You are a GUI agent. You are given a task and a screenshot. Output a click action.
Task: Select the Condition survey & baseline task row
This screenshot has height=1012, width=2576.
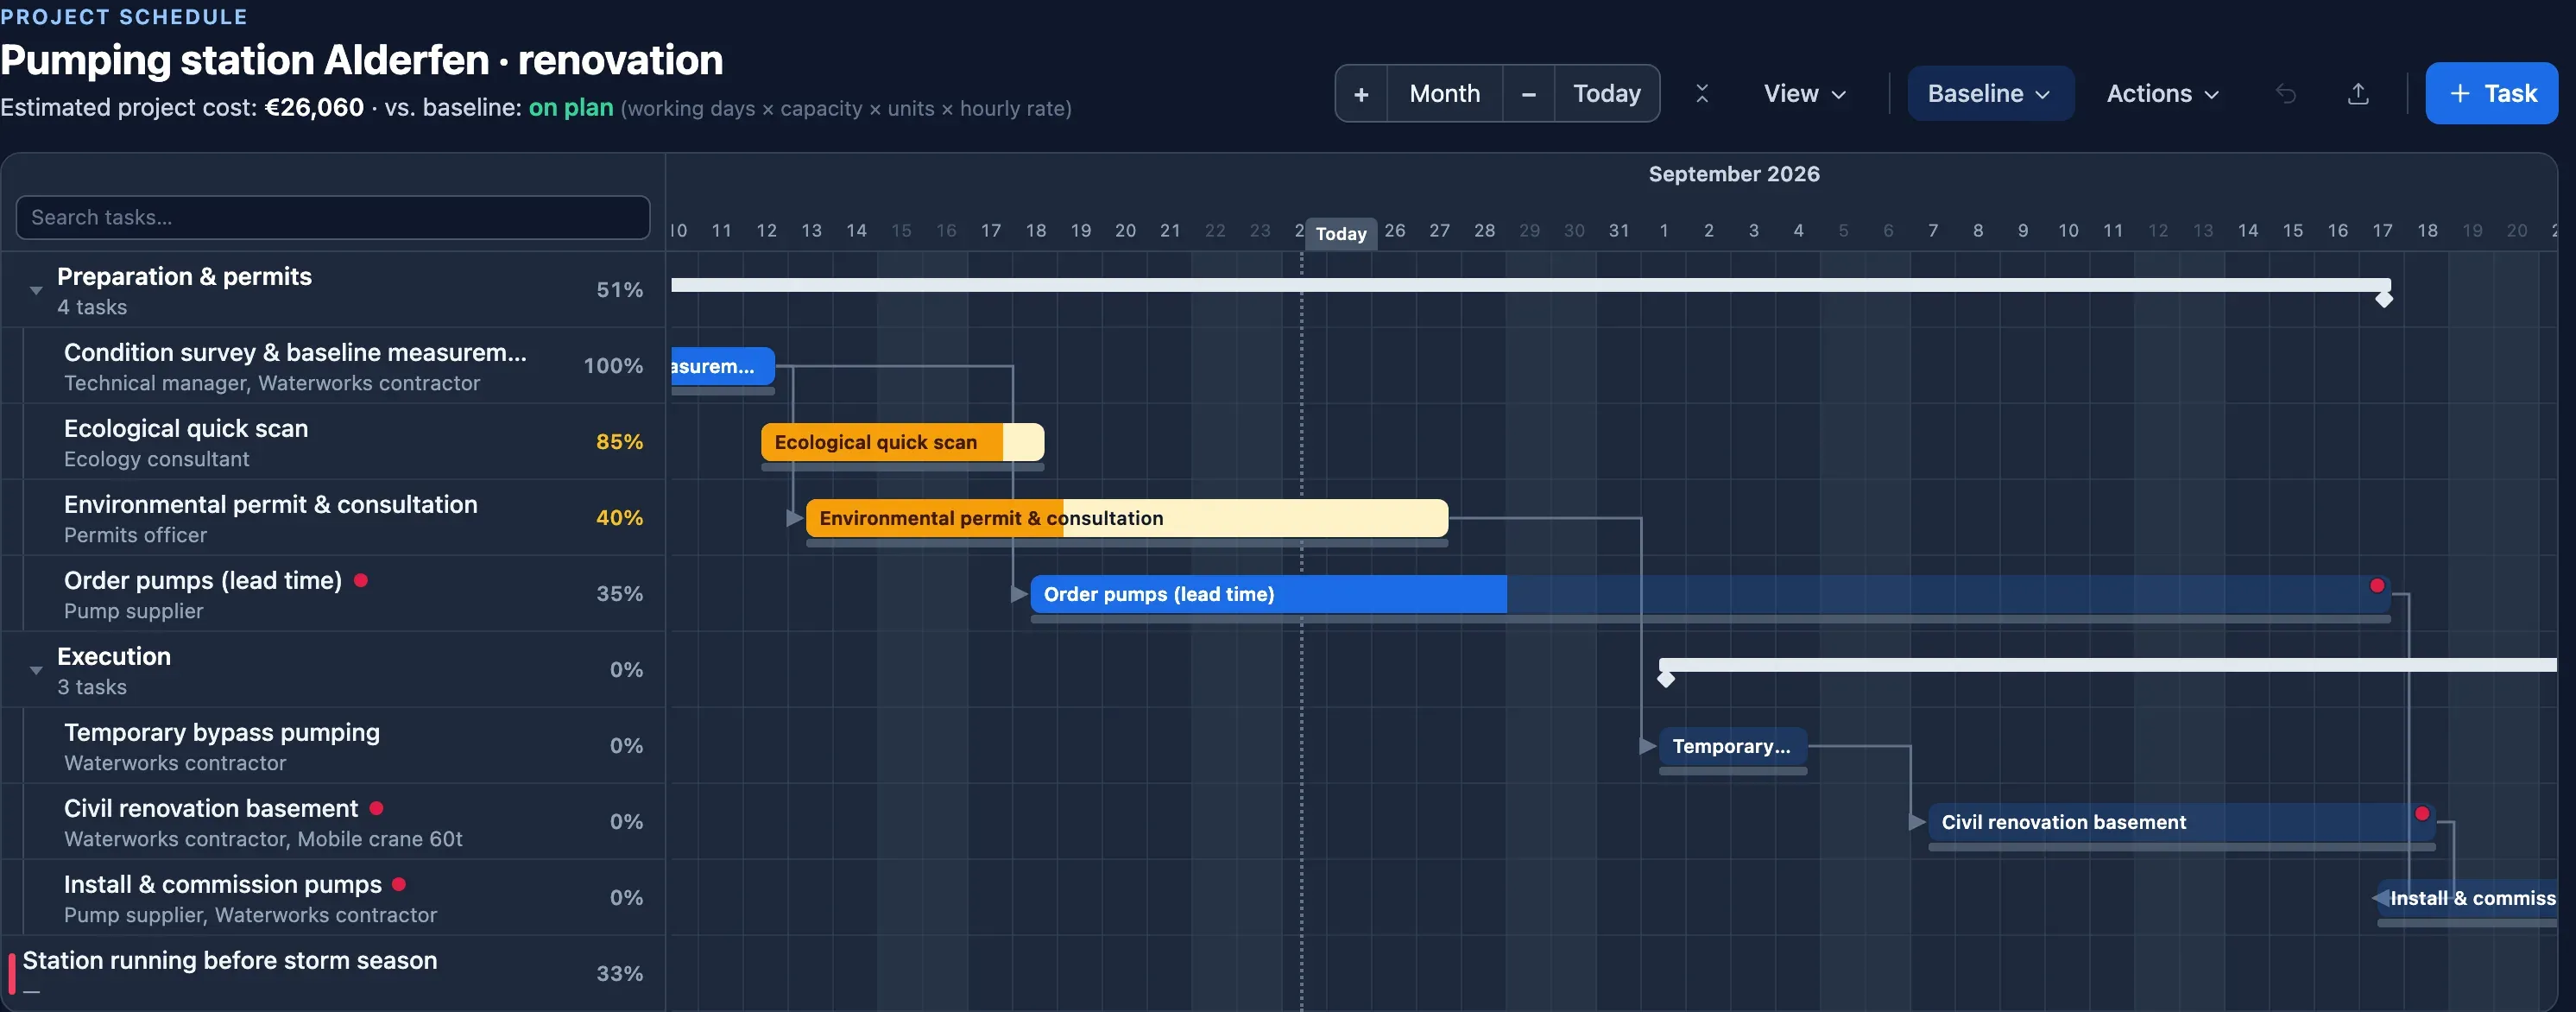click(x=333, y=366)
